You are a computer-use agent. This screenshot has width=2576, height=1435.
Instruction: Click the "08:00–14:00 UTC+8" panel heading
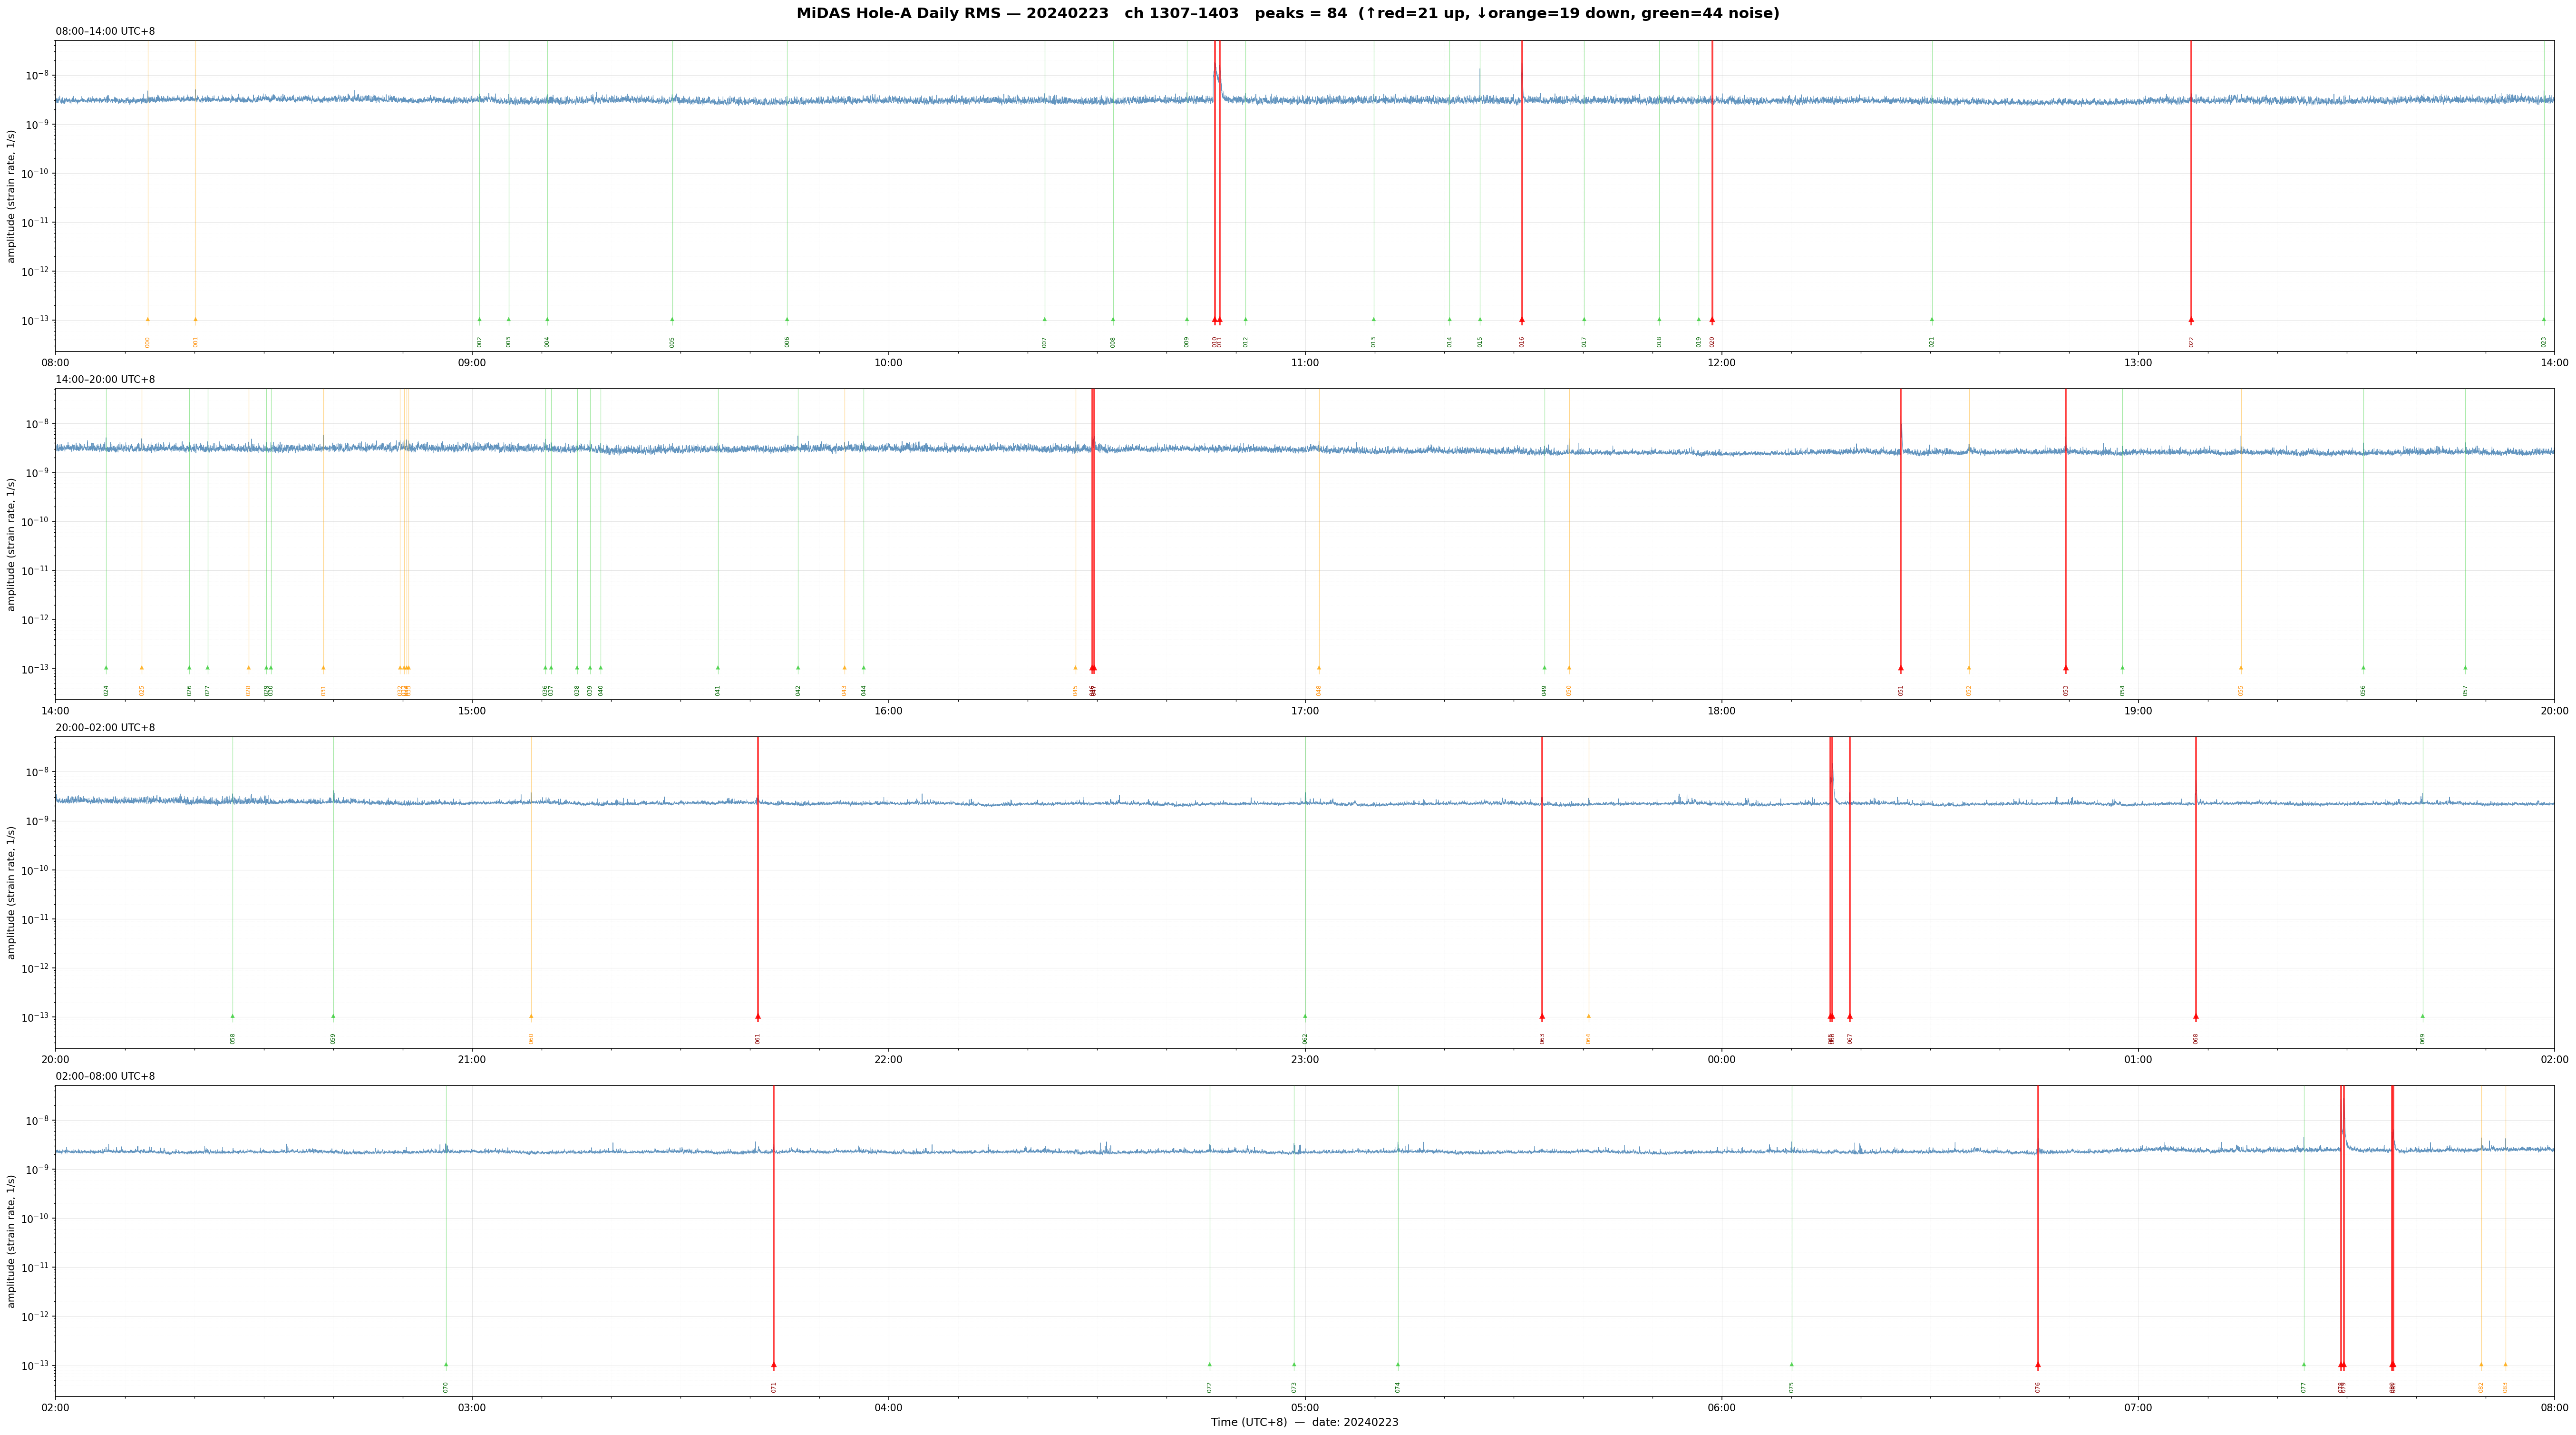pos(105,32)
